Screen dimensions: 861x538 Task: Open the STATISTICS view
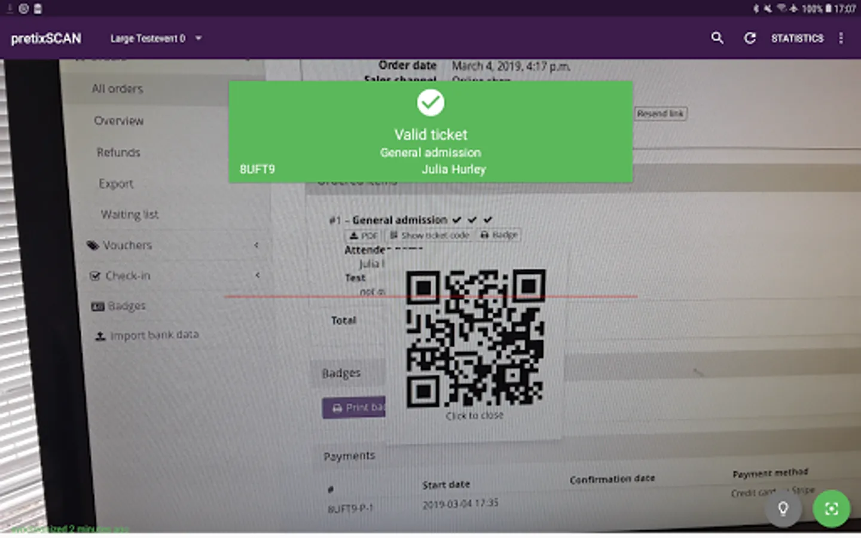click(797, 38)
